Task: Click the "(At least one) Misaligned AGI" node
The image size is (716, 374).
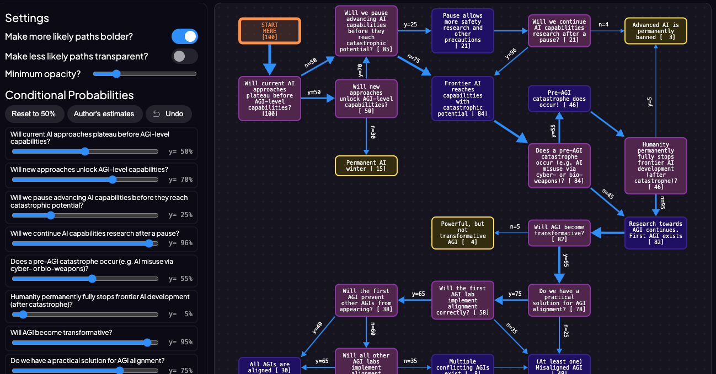Action: [559, 364]
